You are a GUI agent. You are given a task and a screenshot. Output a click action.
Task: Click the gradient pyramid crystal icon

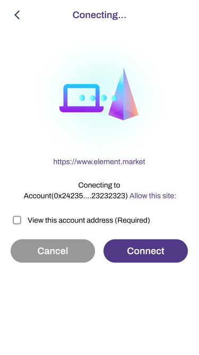click(123, 94)
